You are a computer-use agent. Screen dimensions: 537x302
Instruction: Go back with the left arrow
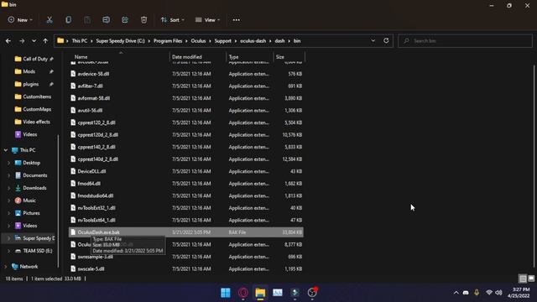(x=8, y=41)
